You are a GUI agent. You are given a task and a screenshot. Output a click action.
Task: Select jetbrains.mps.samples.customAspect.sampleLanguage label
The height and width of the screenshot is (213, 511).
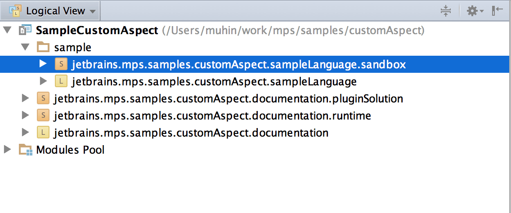(x=214, y=81)
